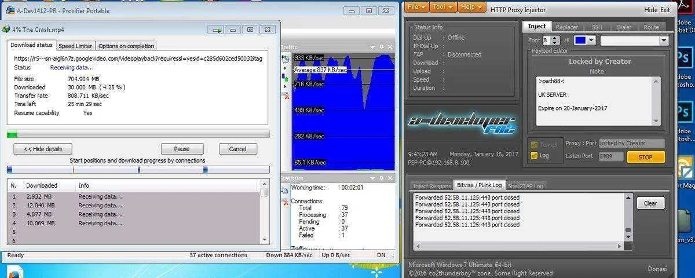Open the Statistics panel options arrow
695x278 pixels.
373,178
